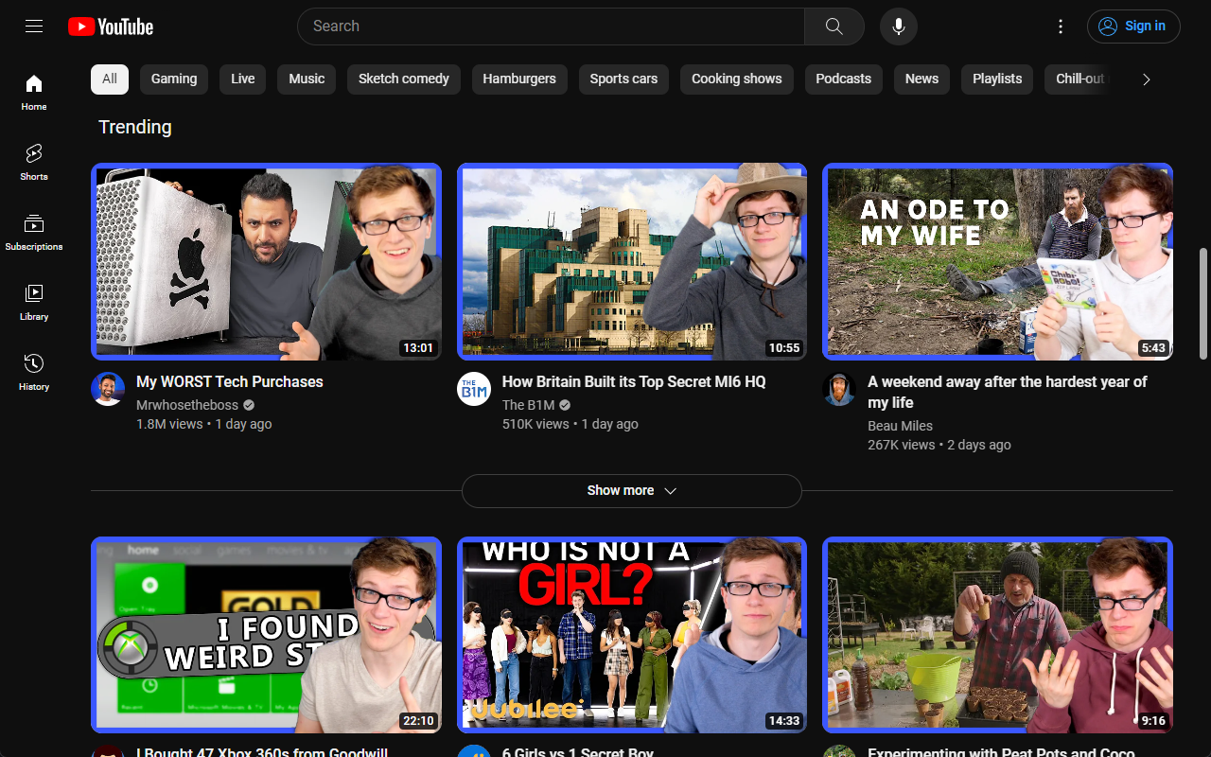Select the Sketch comedy chip
Image resolution: width=1211 pixels, height=757 pixels.
point(404,79)
